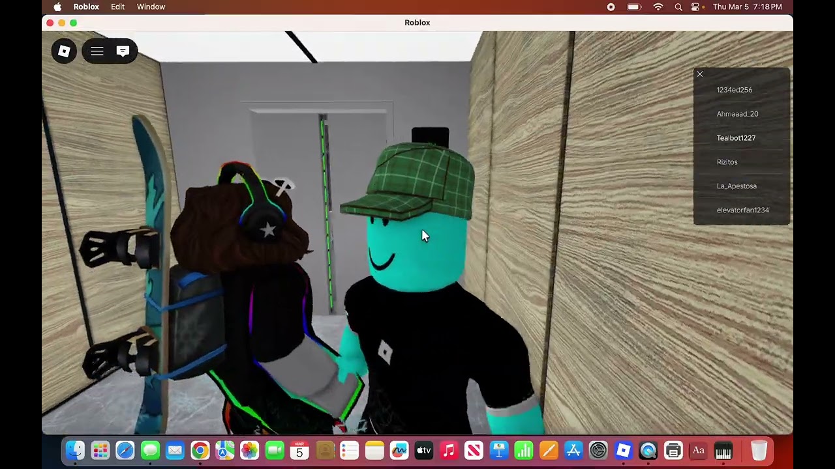This screenshot has width=835, height=469.
Task: Switch to Roblox from the Dock
Action: (624, 450)
